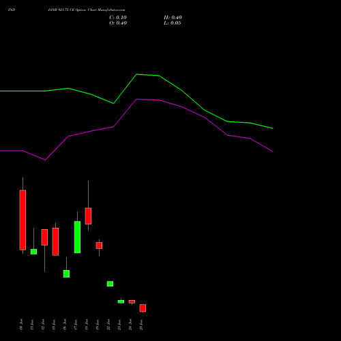Select the small red candle at 19 Jun
The image size is (341, 341).
[99, 246]
